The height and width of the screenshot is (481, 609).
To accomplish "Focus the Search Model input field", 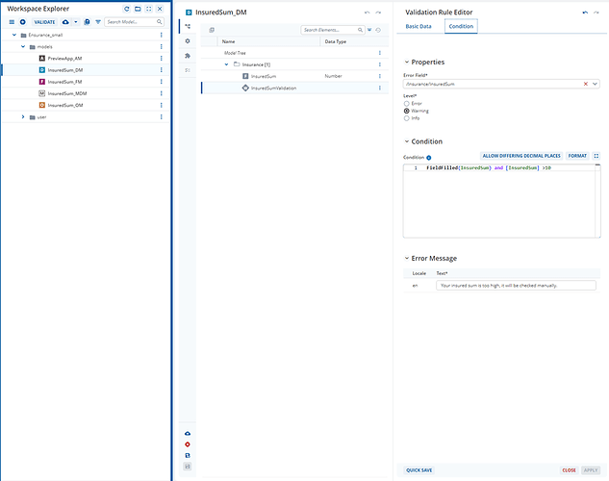I will 134,22.
